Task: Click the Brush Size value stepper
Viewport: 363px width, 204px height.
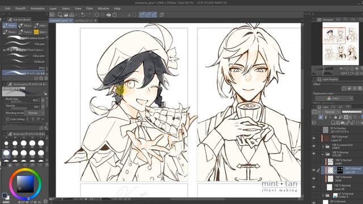Action: [39, 100]
